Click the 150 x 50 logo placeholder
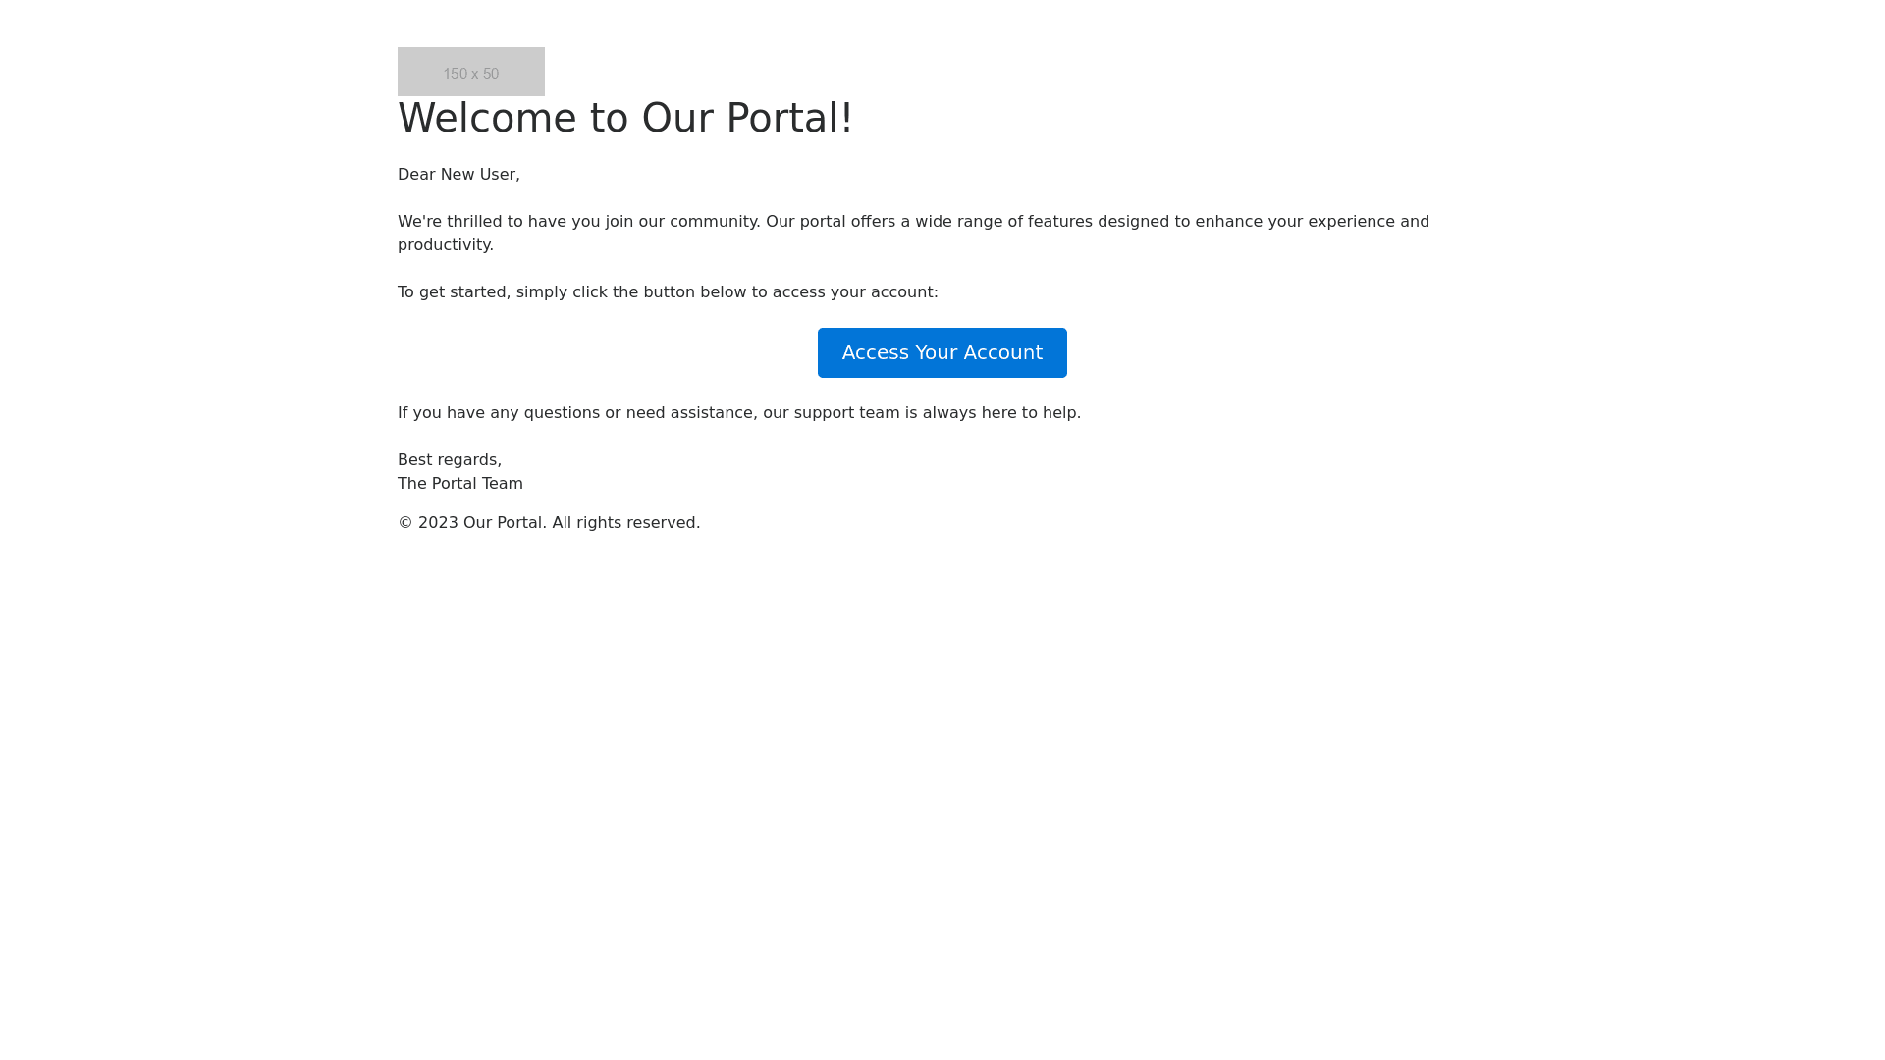Viewport: 1885px width, 1060px height. point(470,72)
